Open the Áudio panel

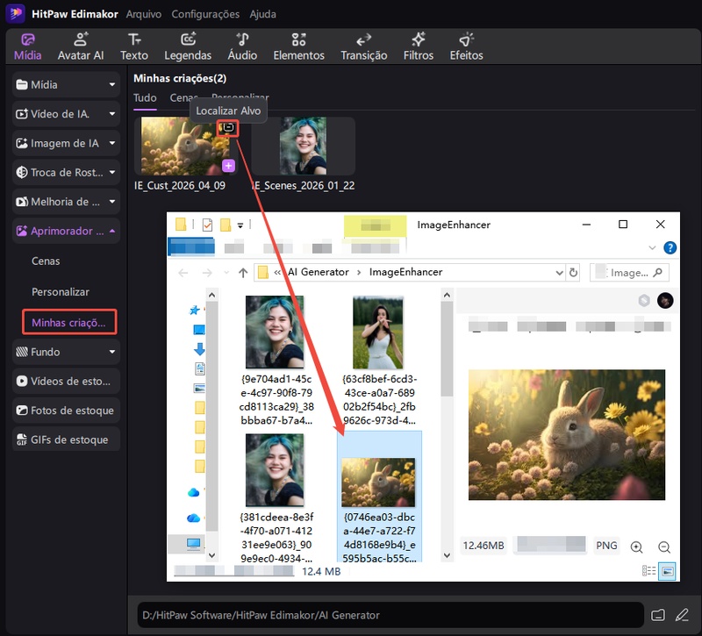point(242,46)
